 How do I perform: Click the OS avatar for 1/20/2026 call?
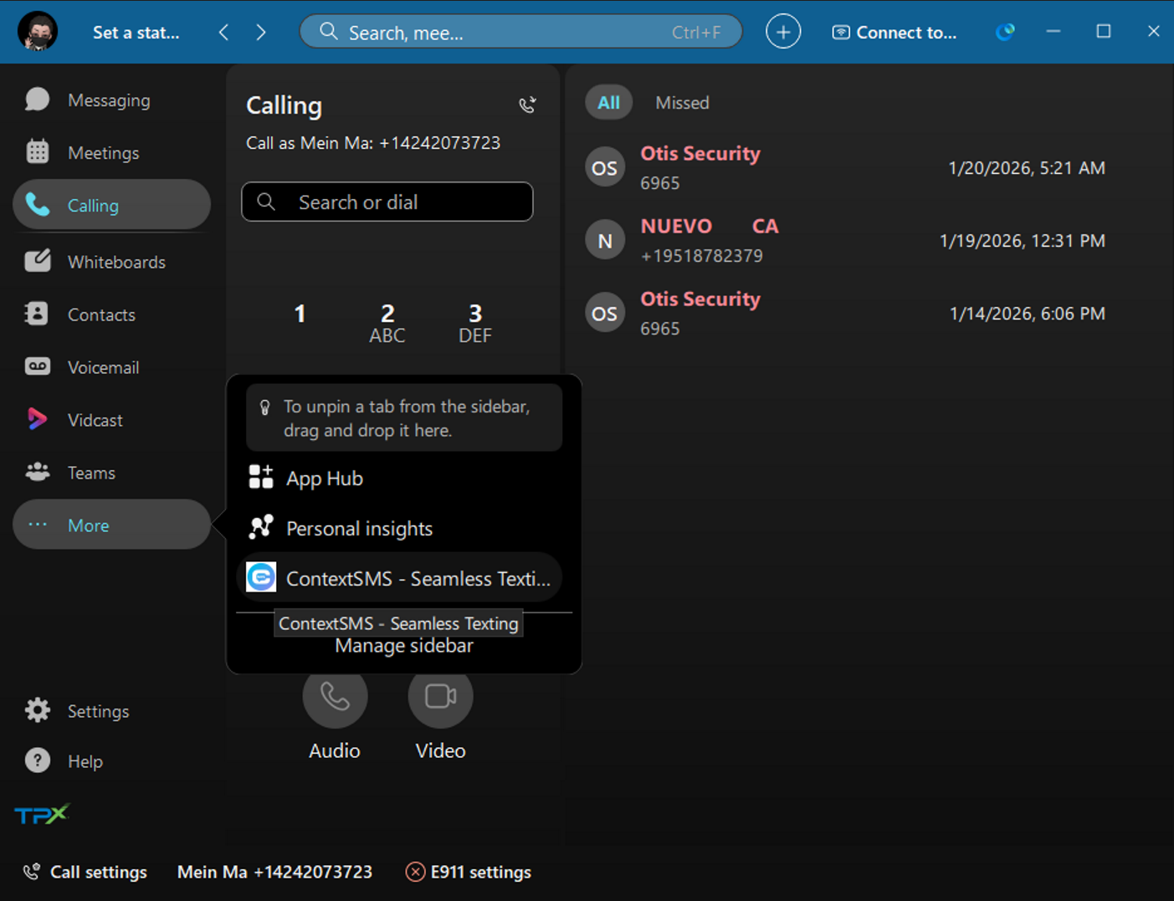604,168
